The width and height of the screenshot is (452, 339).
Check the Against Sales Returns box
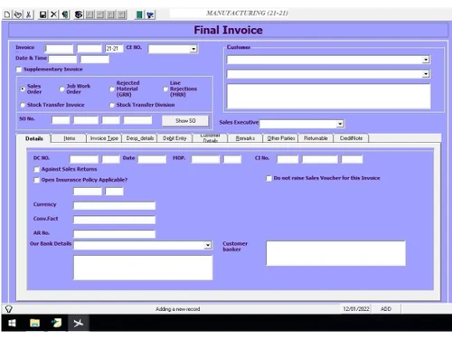tap(37, 169)
